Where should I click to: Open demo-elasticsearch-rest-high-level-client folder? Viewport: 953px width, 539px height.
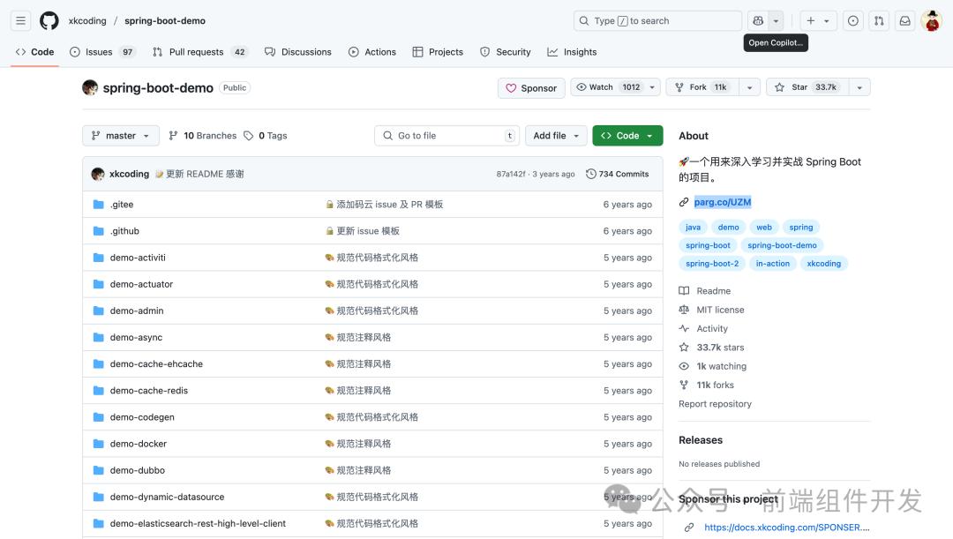pos(199,524)
